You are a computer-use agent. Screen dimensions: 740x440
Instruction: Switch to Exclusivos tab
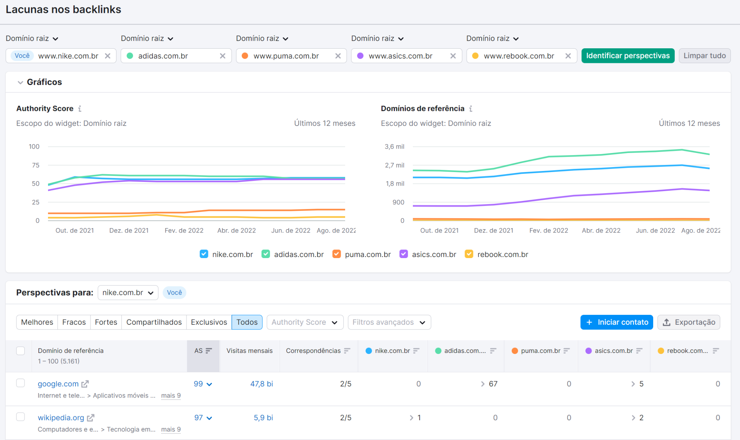pos(209,322)
